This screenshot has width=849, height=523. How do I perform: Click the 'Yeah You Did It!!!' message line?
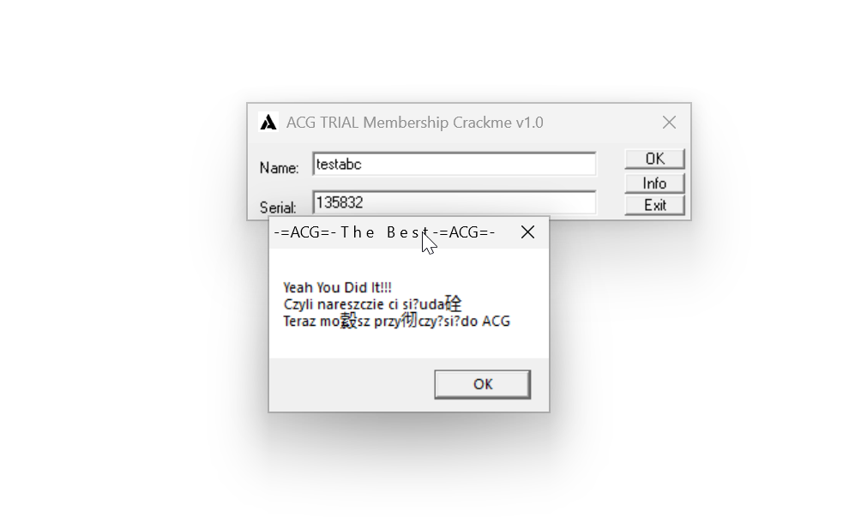coord(337,287)
